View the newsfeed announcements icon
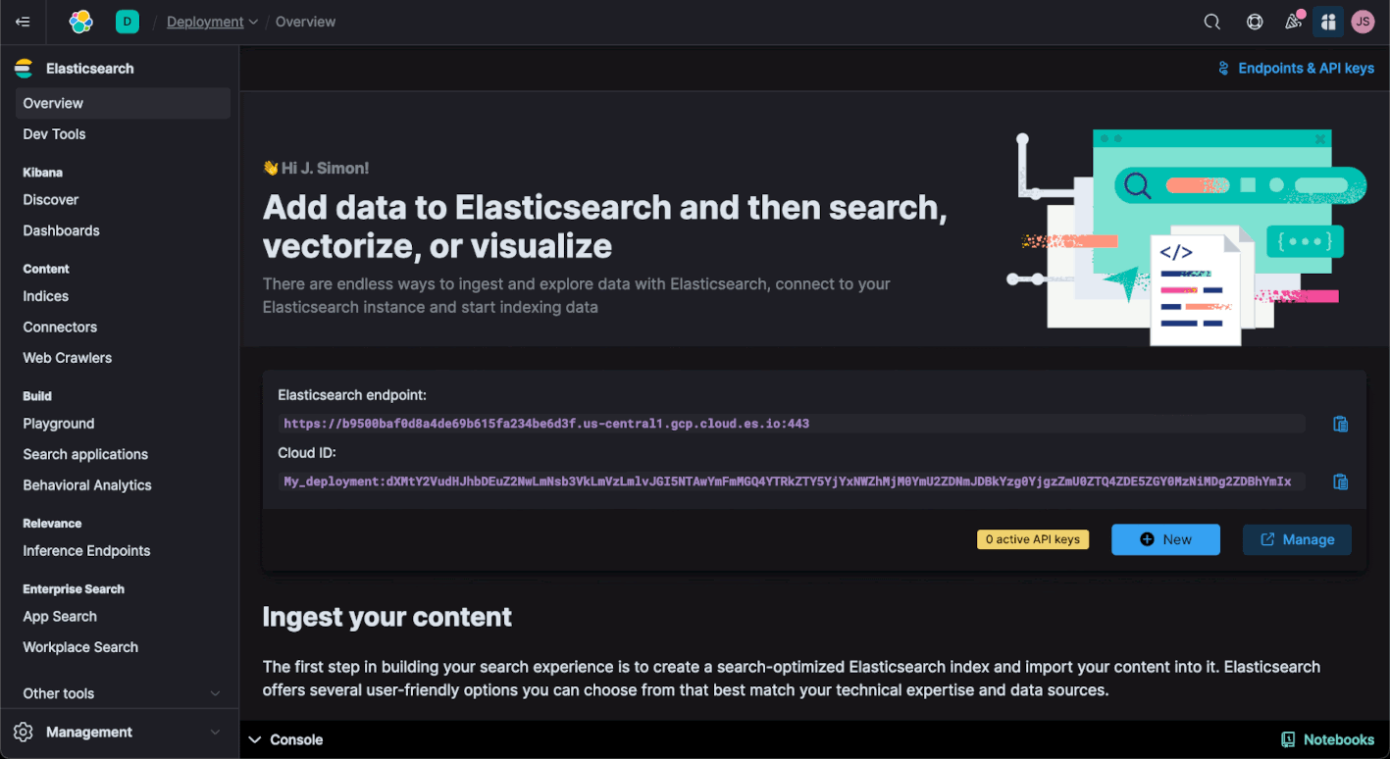The height and width of the screenshot is (759, 1390). point(1293,21)
